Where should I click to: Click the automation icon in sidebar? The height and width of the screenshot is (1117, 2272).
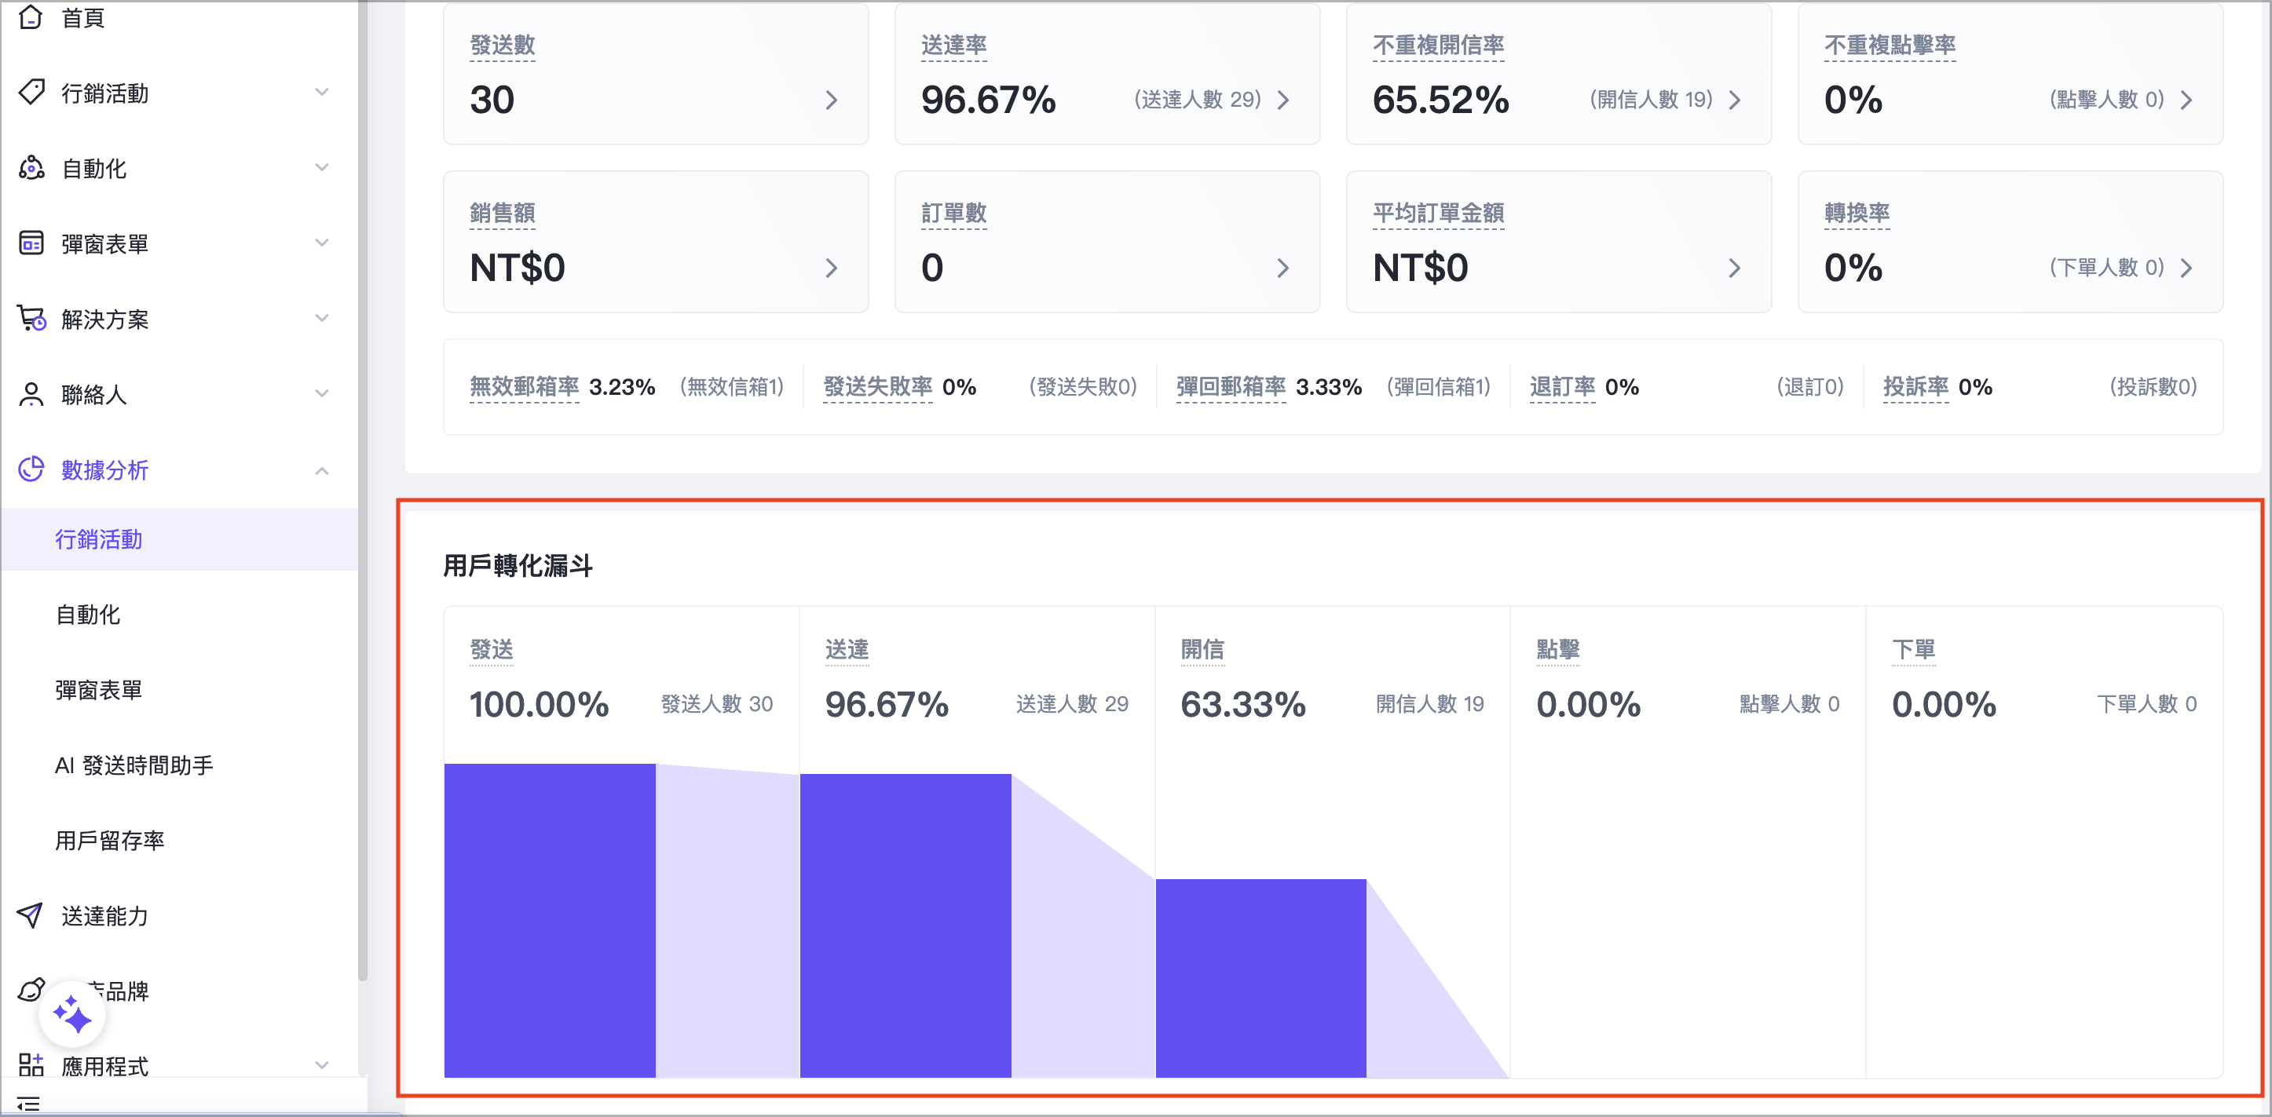click(31, 167)
